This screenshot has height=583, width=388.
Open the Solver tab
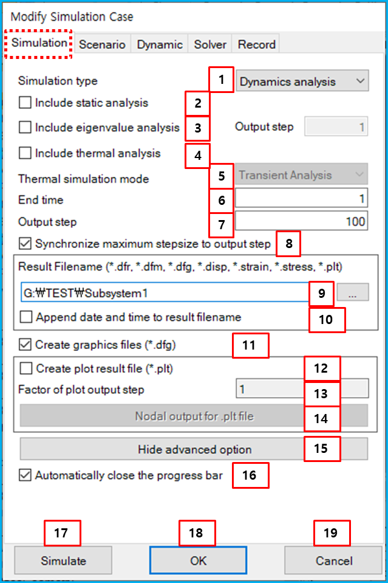tap(210, 44)
